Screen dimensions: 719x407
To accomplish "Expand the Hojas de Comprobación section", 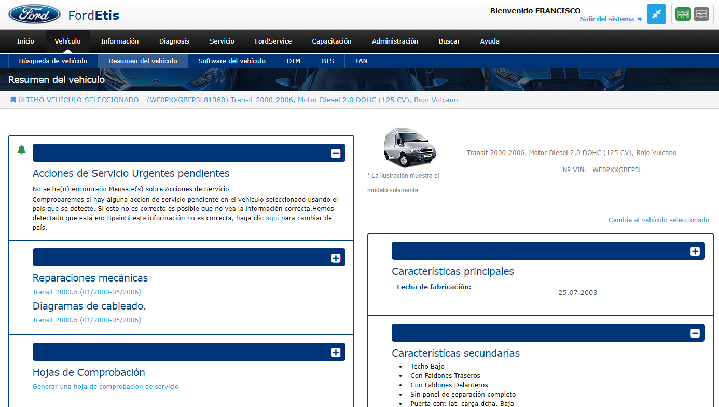I will tap(336, 352).
